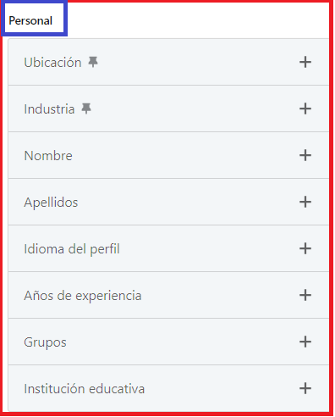The width and height of the screenshot is (335, 417).
Task: Expand the Nombre filter row
Action: pyautogui.click(x=168, y=155)
